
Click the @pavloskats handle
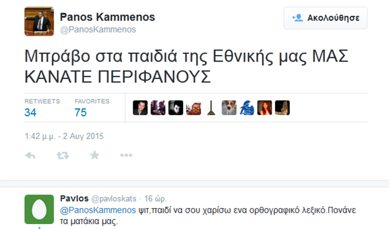coord(112,199)
